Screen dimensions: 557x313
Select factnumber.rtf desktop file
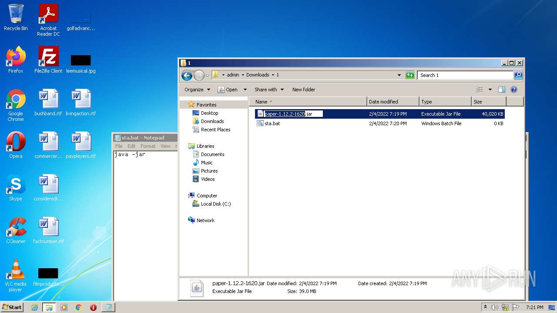click(48, 230)
